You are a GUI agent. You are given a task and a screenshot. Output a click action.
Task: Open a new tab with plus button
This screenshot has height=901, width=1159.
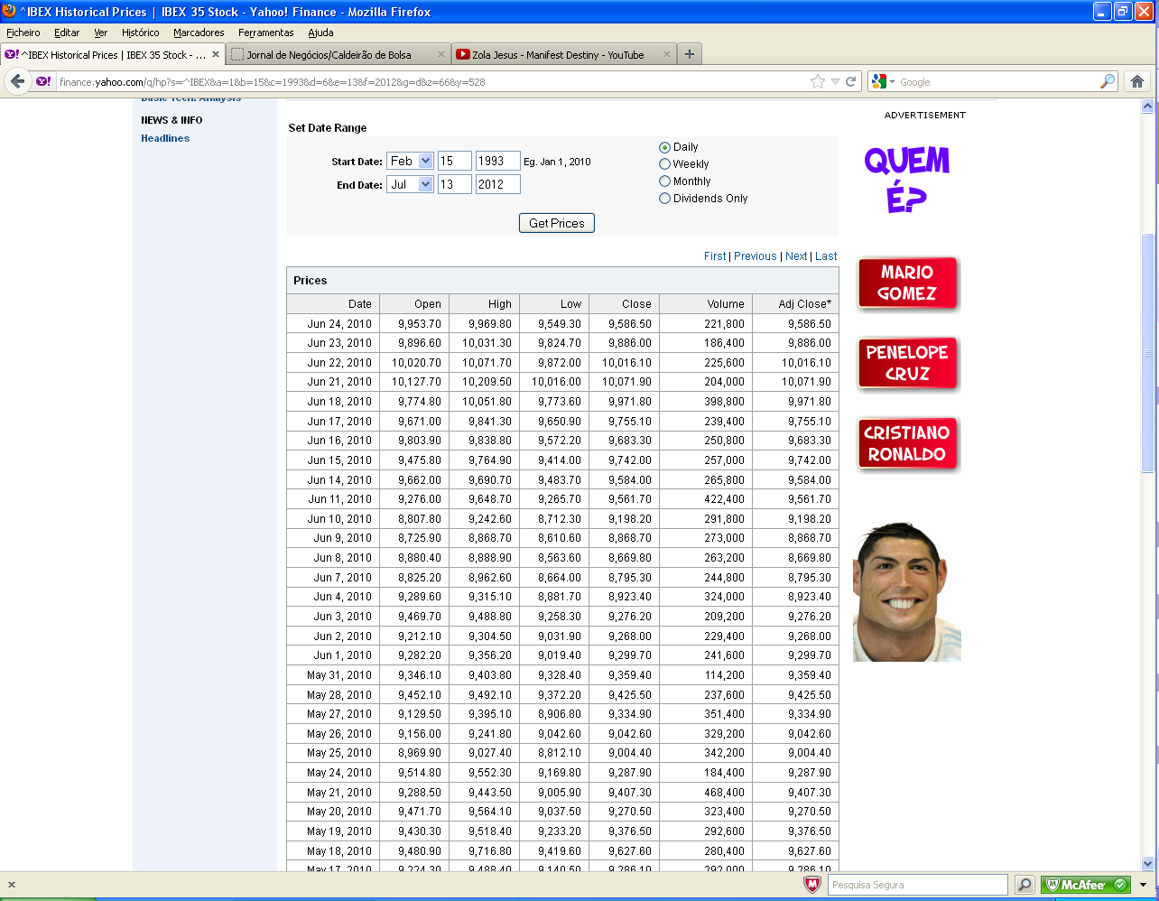click(690, 54)
